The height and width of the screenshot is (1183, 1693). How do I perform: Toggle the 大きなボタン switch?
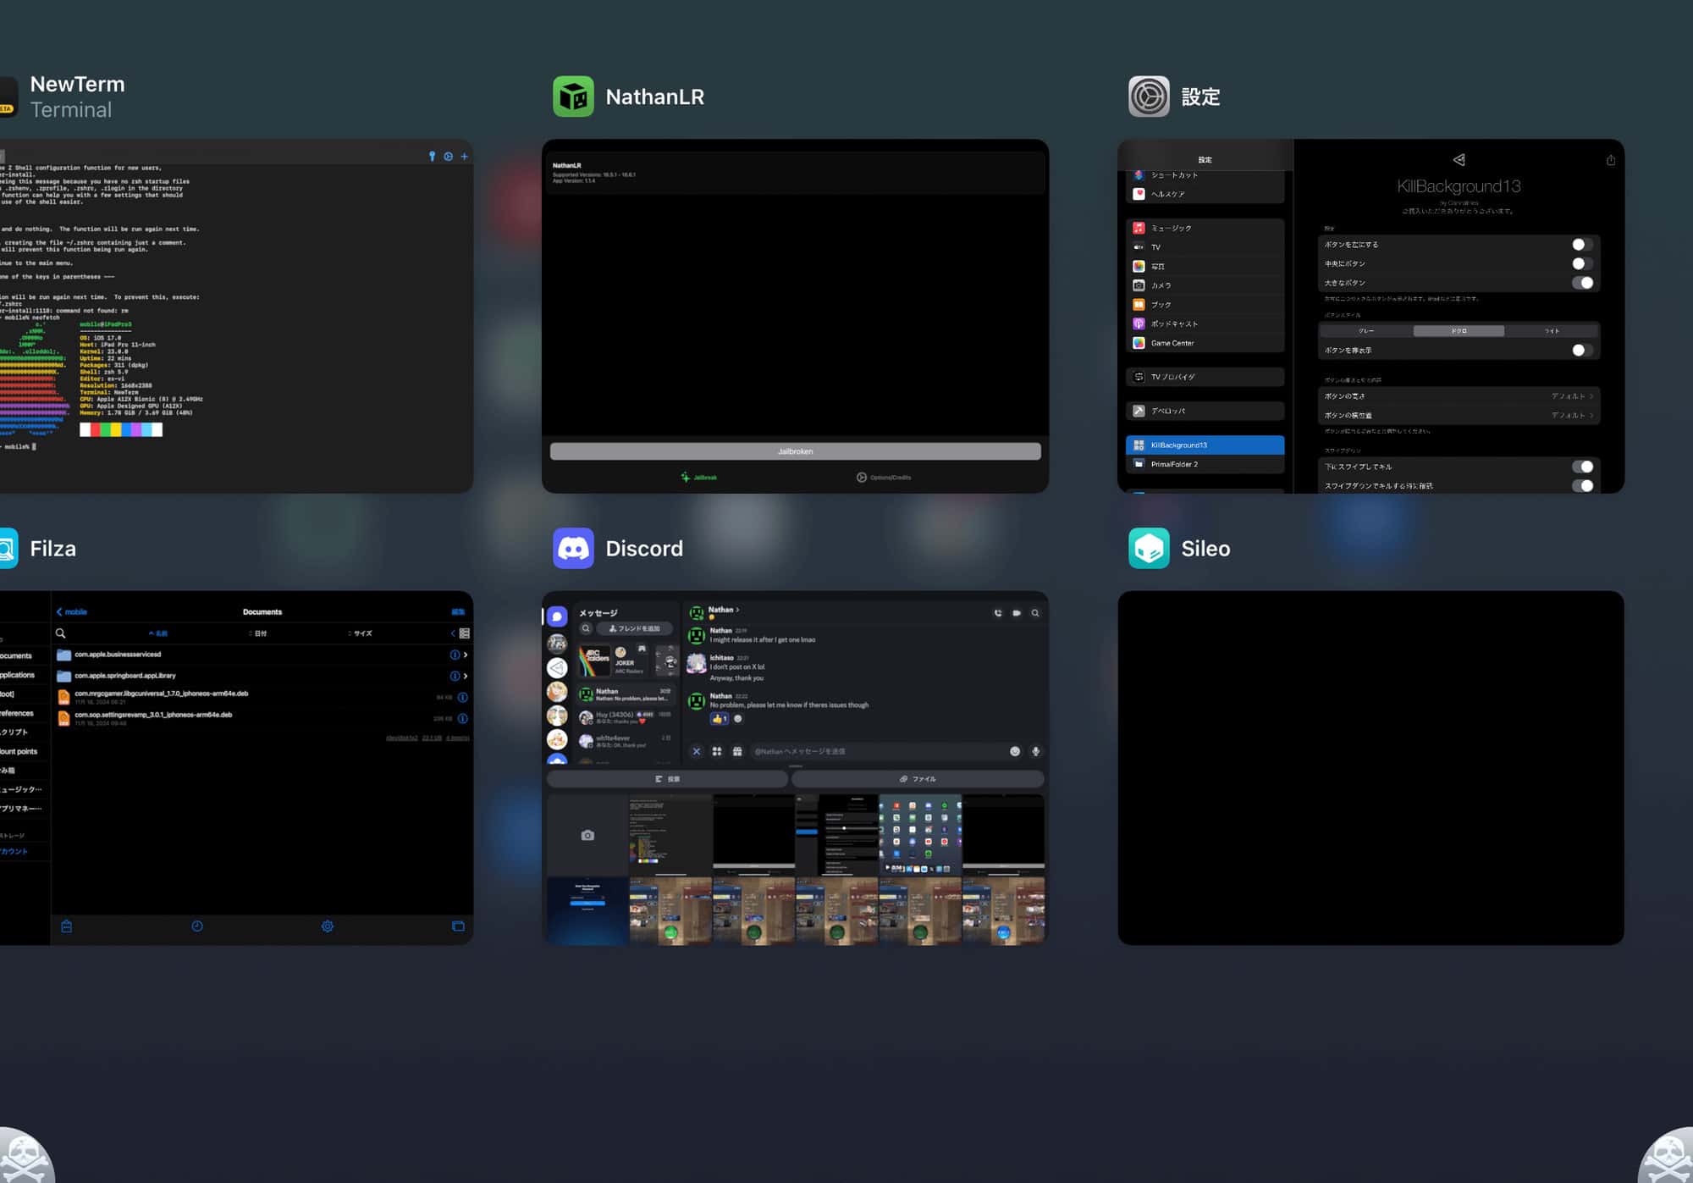(x=1582, y=283)
